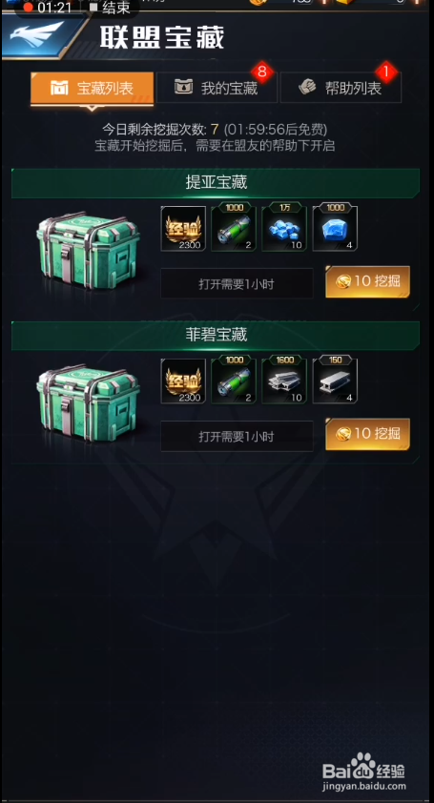Tap steel plates reward labeled 1600
Image resolution: width=434 pixels, height=803 pixels.
point(284,380)
